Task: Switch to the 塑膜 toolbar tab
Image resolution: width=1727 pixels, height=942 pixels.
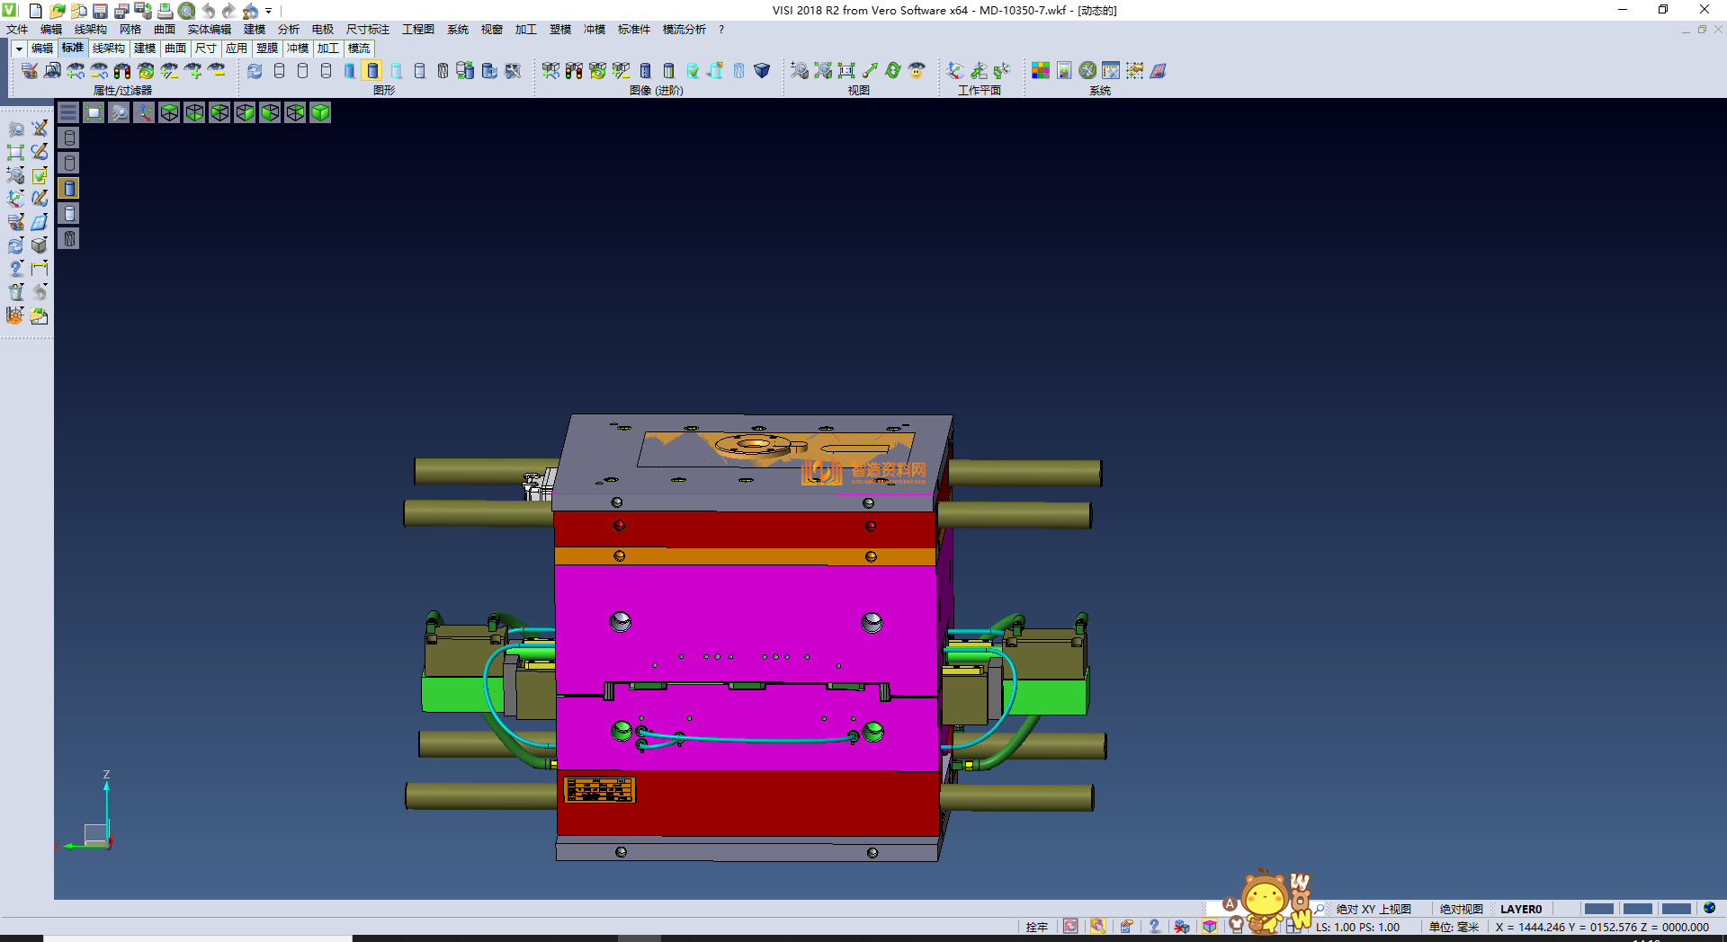Action: pos(267,49)
